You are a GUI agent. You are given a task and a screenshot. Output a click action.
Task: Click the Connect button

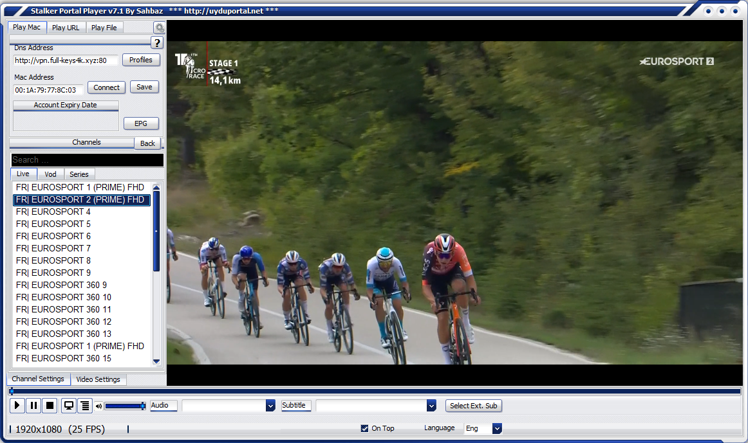(x=106, y=87)
